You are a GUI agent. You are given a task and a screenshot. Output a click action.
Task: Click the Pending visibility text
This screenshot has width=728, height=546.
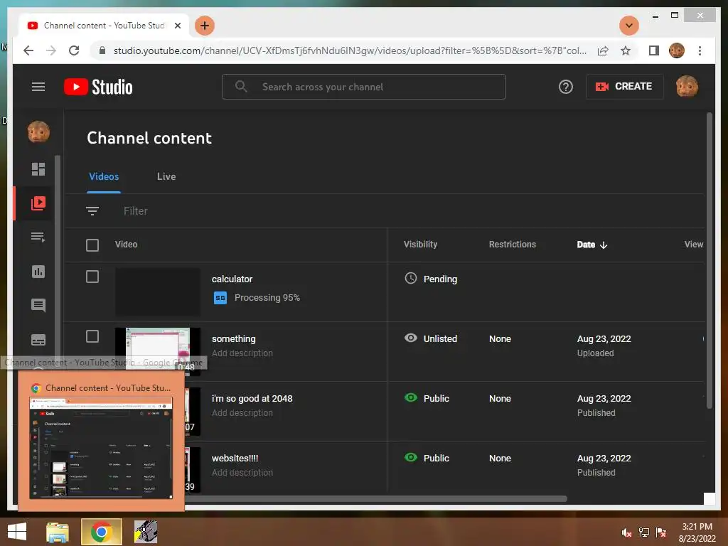(440, 279)
